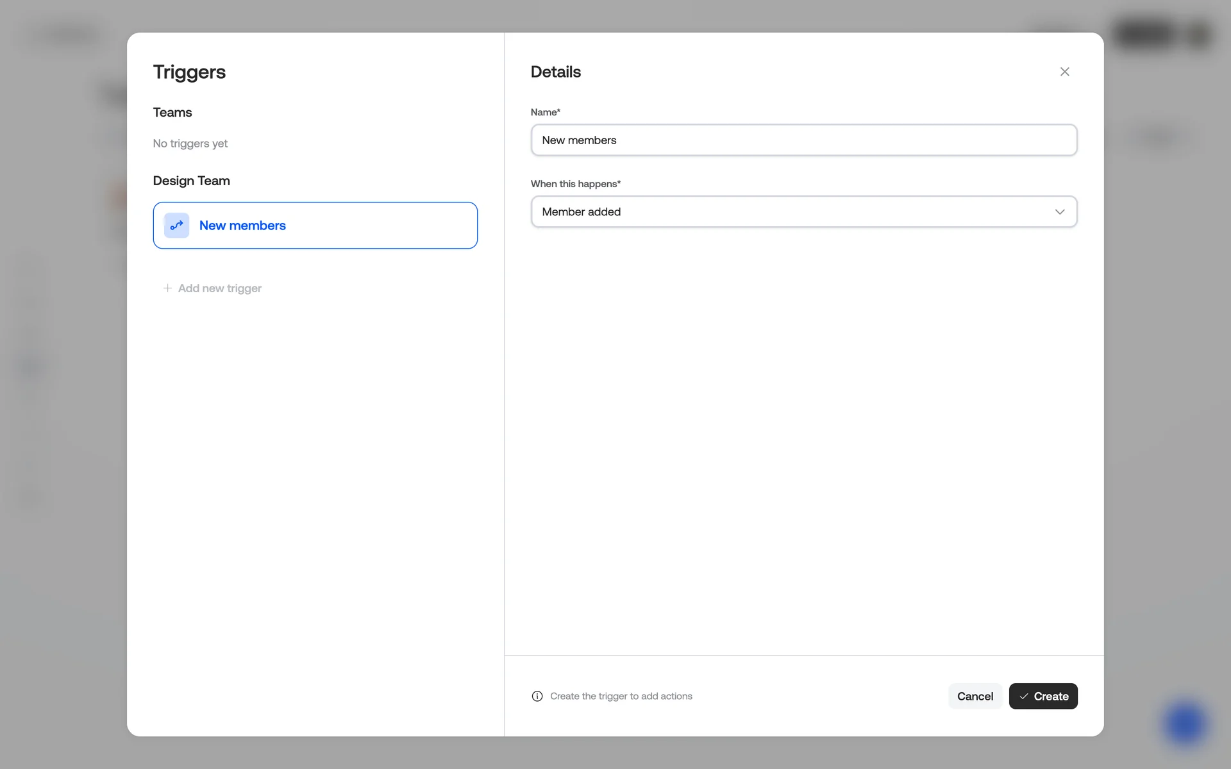Click the Teams section heading
This screenshot has width=1231, height=769.
tap(172, 113)
